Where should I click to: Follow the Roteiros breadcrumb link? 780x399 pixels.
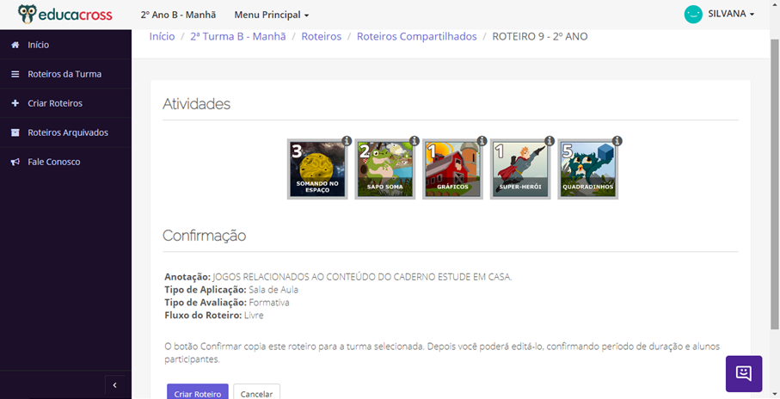point(322,36)
